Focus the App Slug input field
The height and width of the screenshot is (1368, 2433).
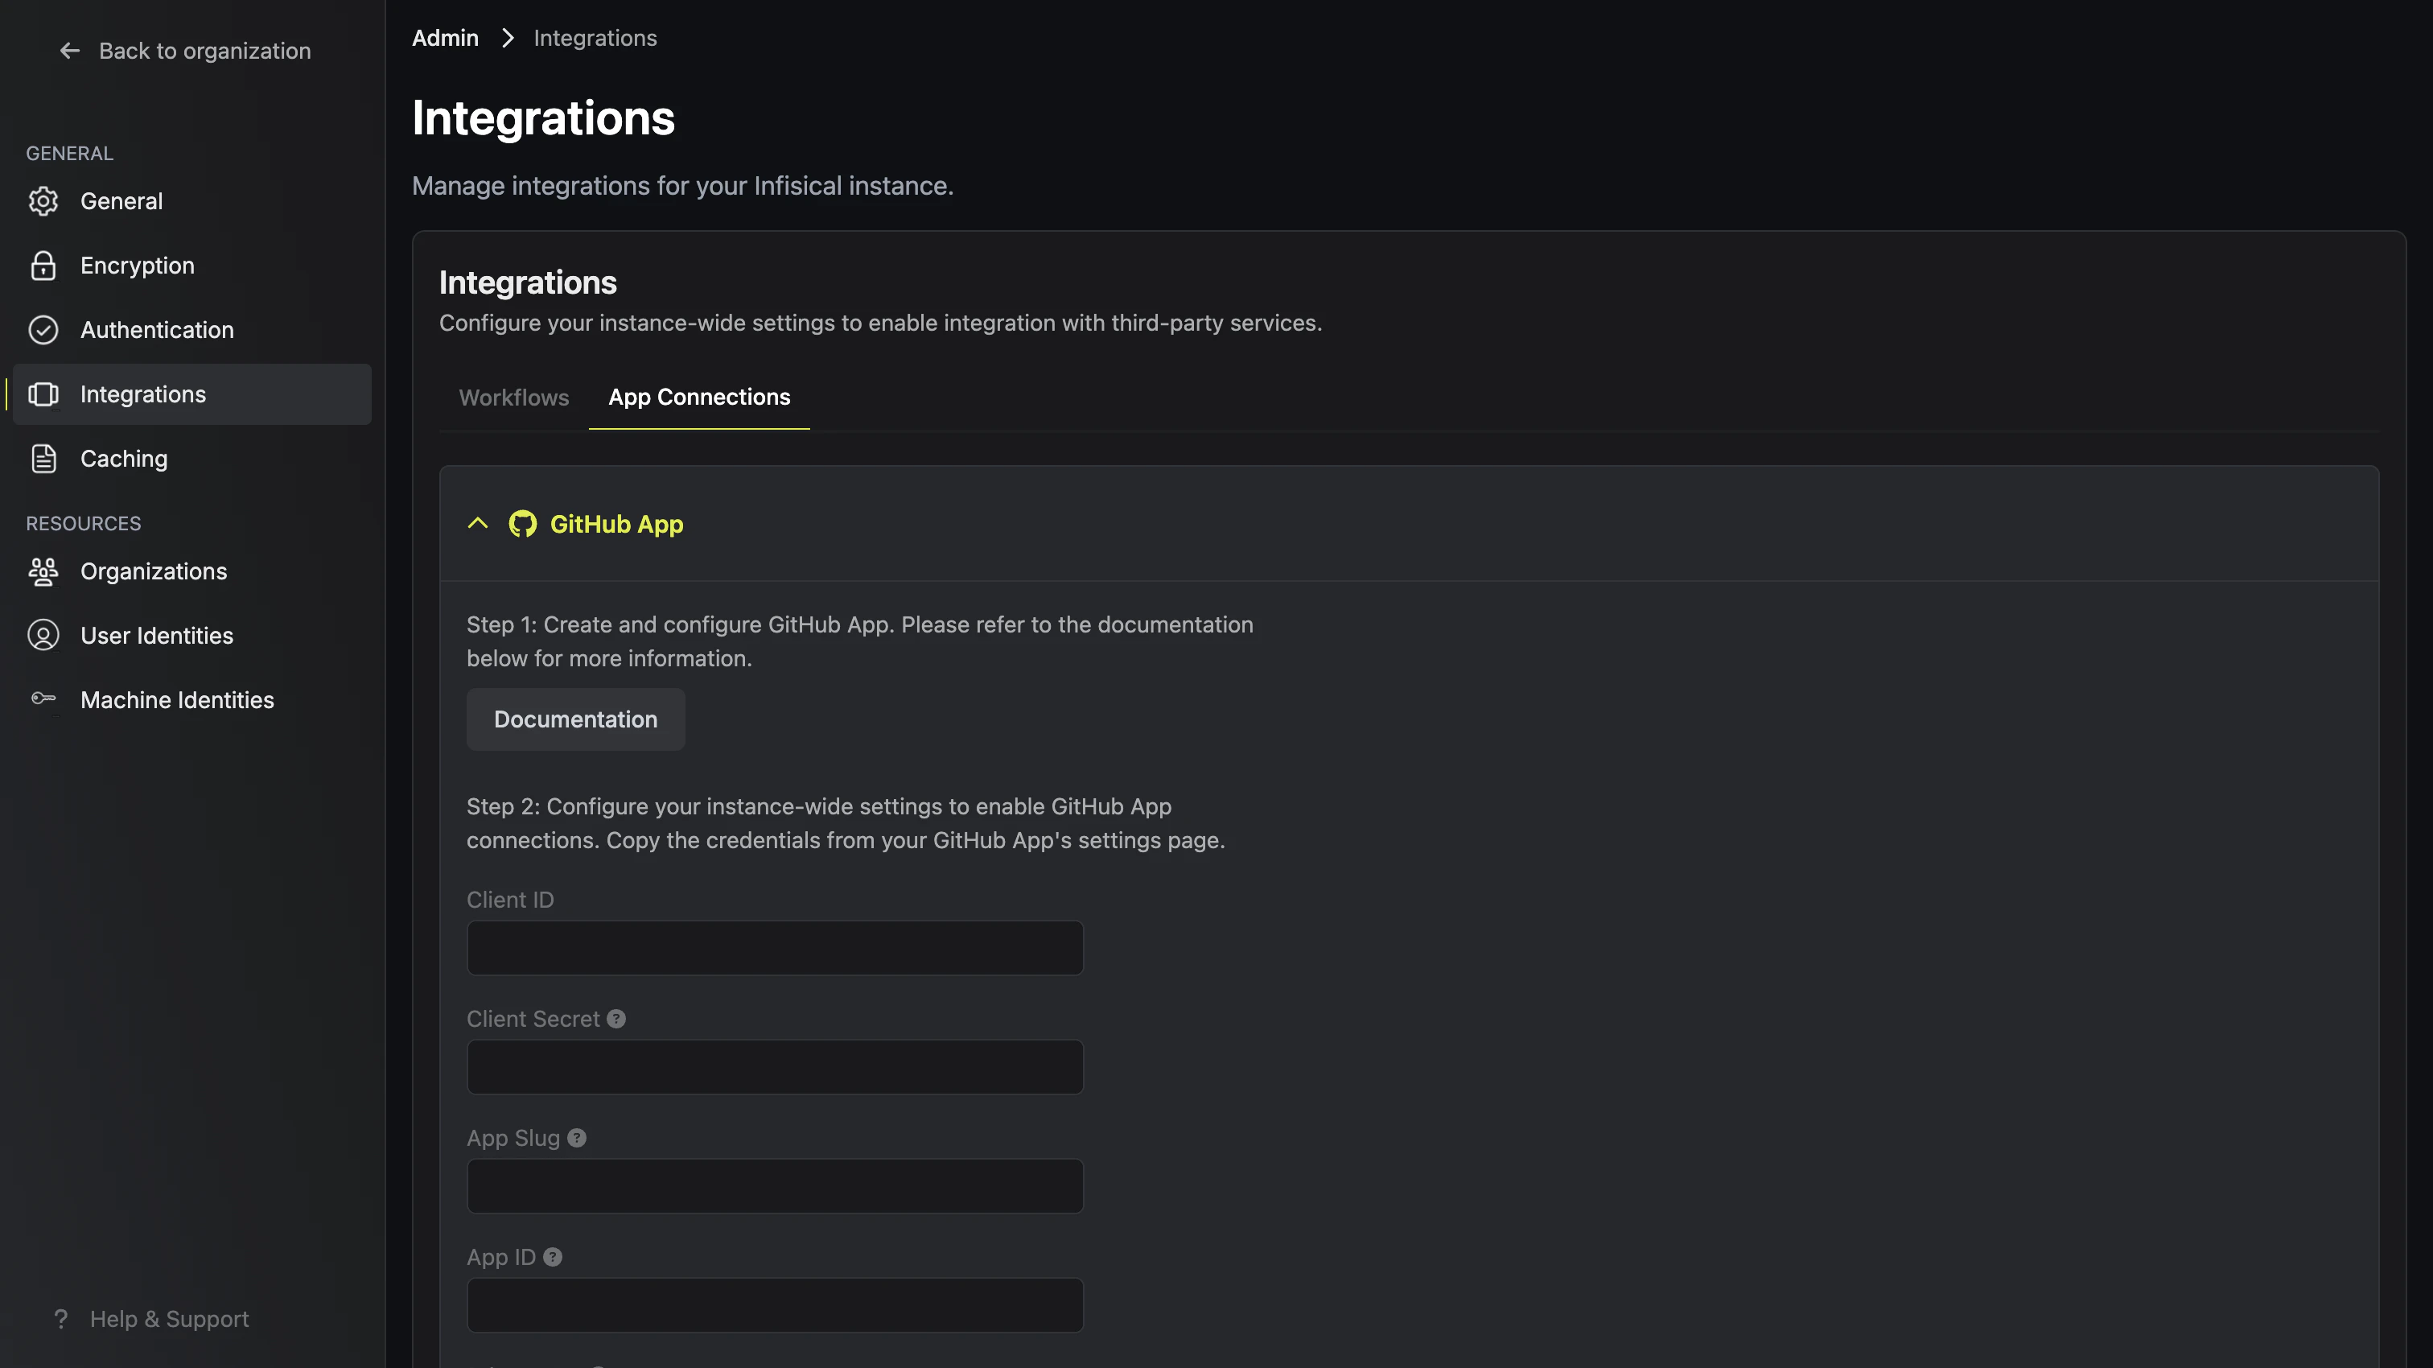775,1185
